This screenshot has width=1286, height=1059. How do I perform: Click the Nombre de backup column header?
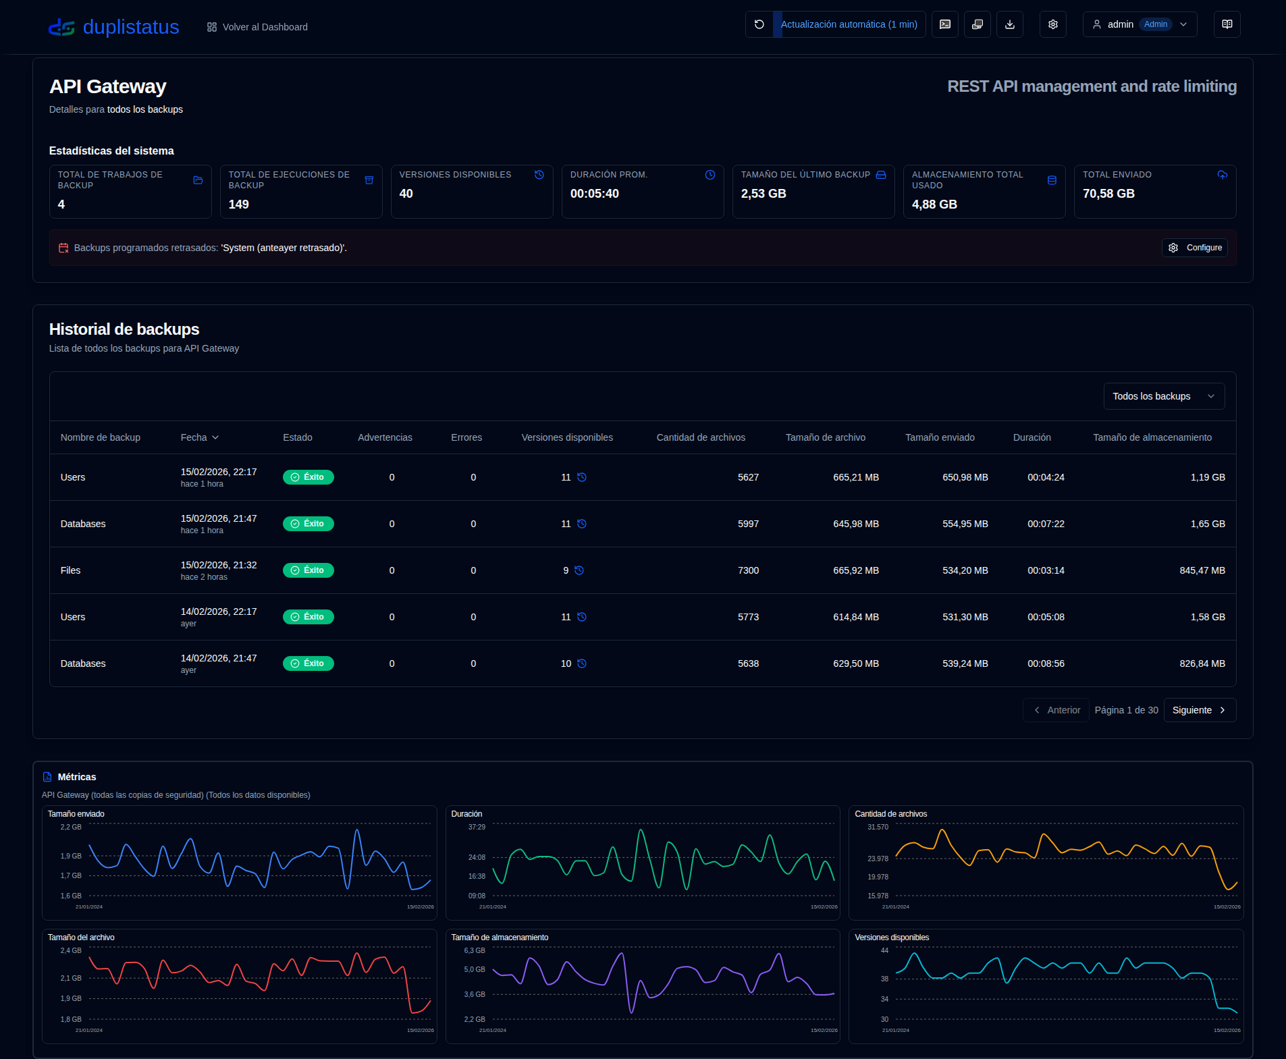pos(101,437)
